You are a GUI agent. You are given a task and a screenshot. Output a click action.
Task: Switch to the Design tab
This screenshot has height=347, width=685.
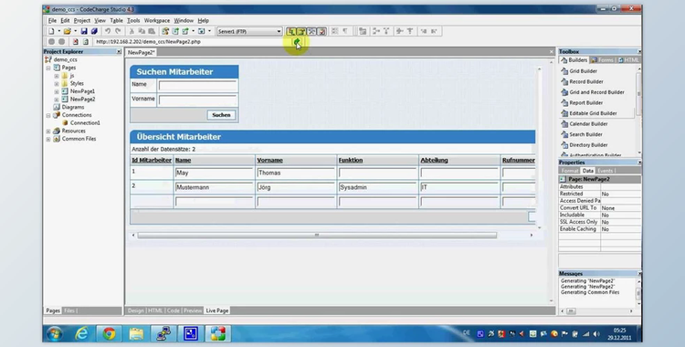coord(135,310)
